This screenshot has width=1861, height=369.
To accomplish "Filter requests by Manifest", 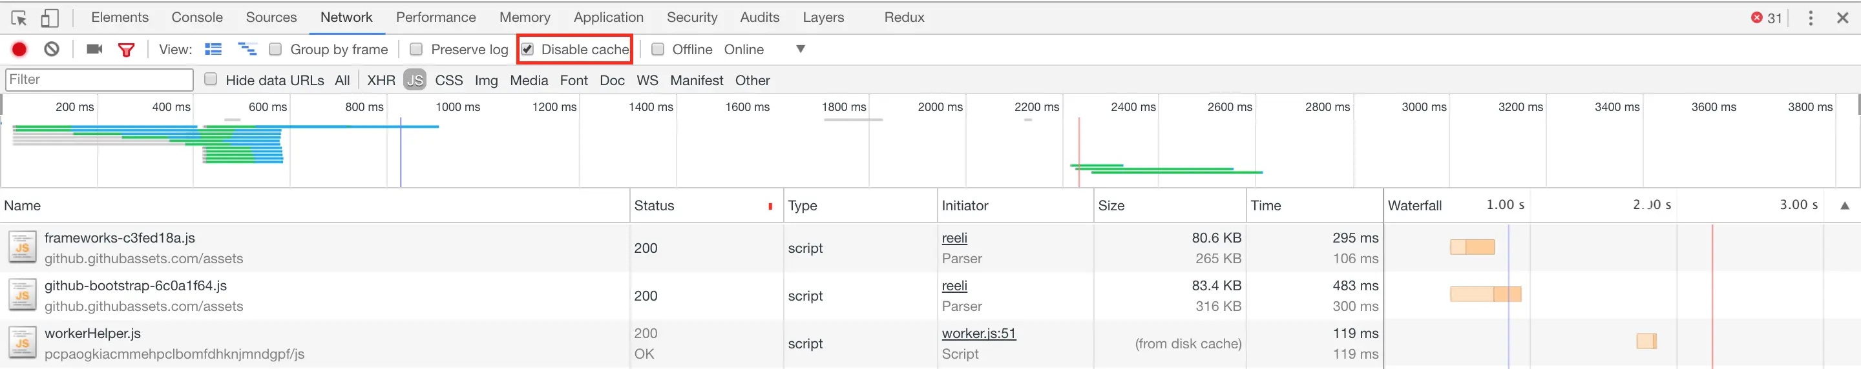I will 697,80.
